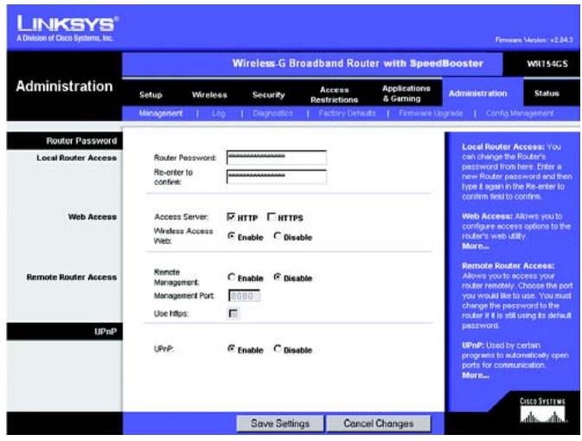This screenshot has width=582, height=441.
Task: Click the Router Password field
Action: point(277,157)
